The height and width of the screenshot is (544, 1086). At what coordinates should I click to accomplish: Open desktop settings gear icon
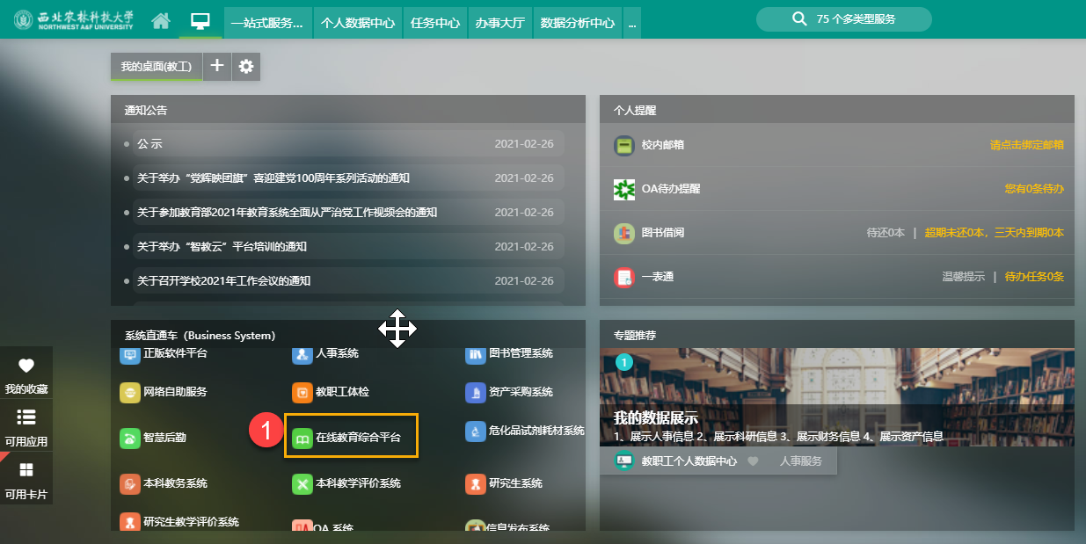click(x=246, y=66)
